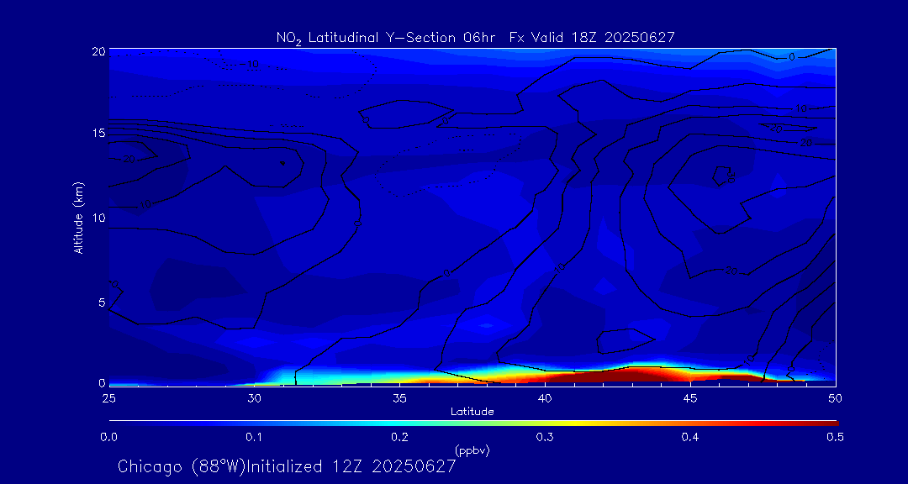Click the colorbar label 0.5
Screen dimensions: 908x484
pos(835,439)
